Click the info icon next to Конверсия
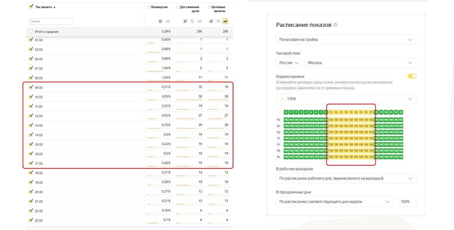Image resolution: width=454 pixels, height=230 pixels. [149, 7]
